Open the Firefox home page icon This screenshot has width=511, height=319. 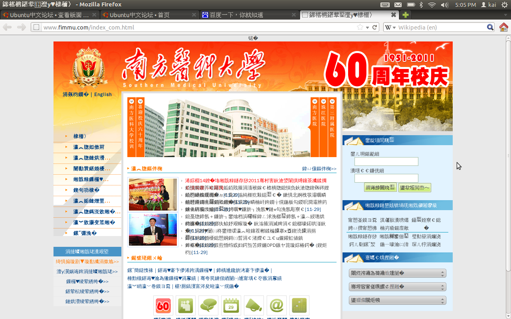pyautogui.click(x=504, y=27)
